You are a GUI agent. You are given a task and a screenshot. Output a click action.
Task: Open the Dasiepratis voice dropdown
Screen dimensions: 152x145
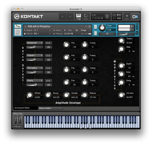pyautogui.click(x=35, y=43)
